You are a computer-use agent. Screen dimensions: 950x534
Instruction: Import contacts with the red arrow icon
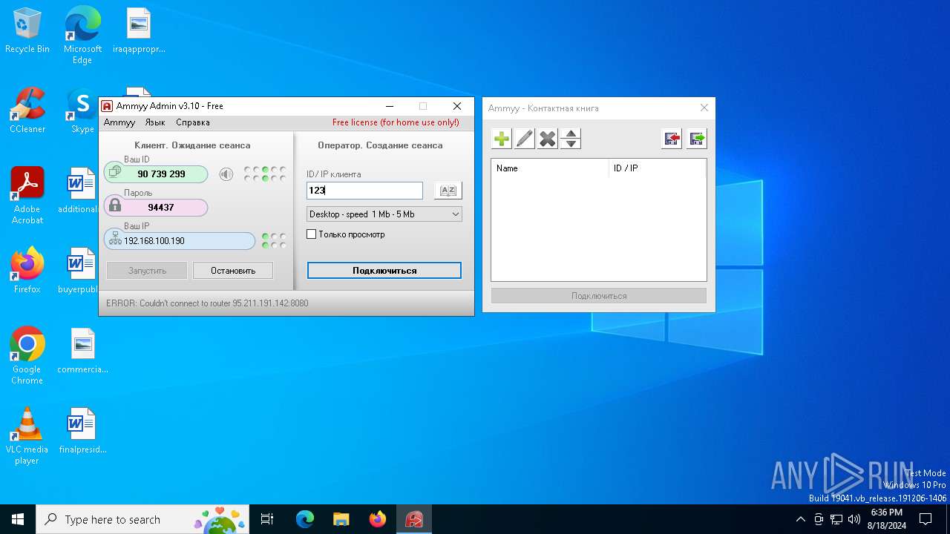click(x=672, y=139)
